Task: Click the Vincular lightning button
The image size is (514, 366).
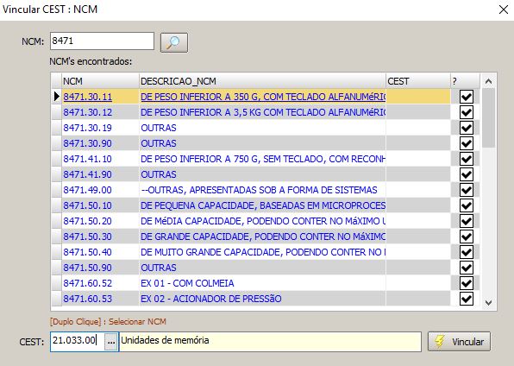Action: pyautogui.click(x=459, y=342)
